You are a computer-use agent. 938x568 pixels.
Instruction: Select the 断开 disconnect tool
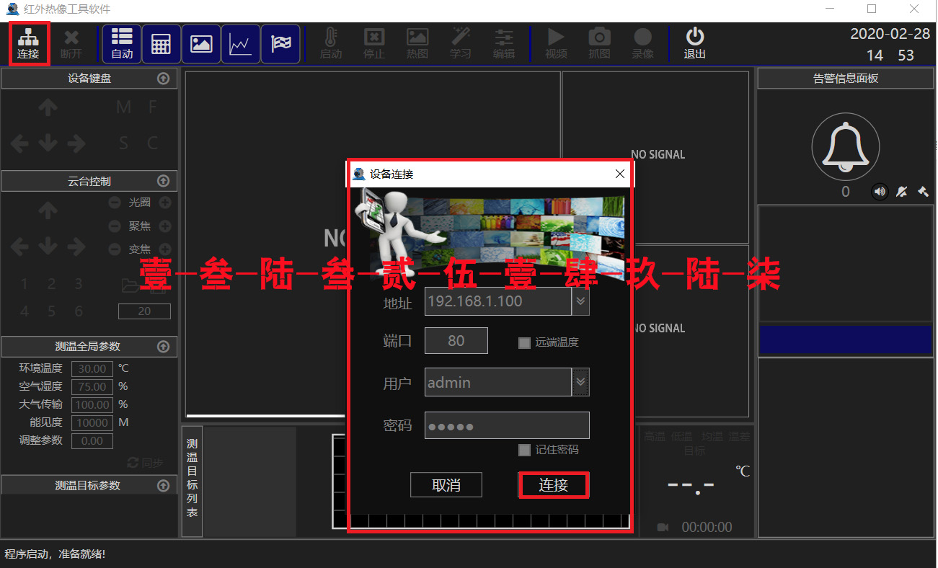[72, 43]
